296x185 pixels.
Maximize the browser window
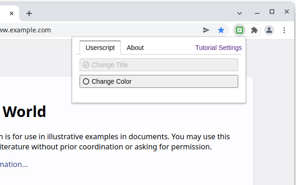click(x=272, y=12)
